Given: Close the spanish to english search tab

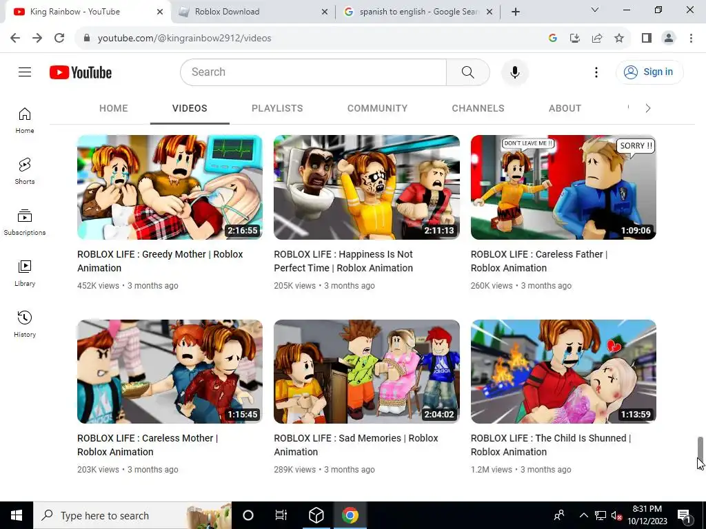Looking at the screenshot, I should pyautogui.click(x=490, y=12).
